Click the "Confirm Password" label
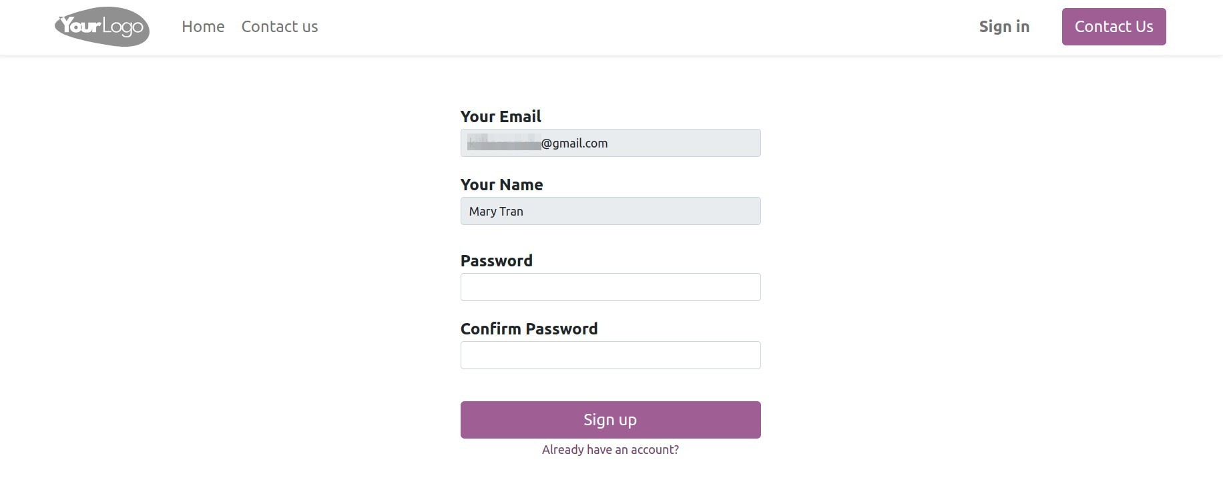The image size is (1223, 500). tap(529, 329)
